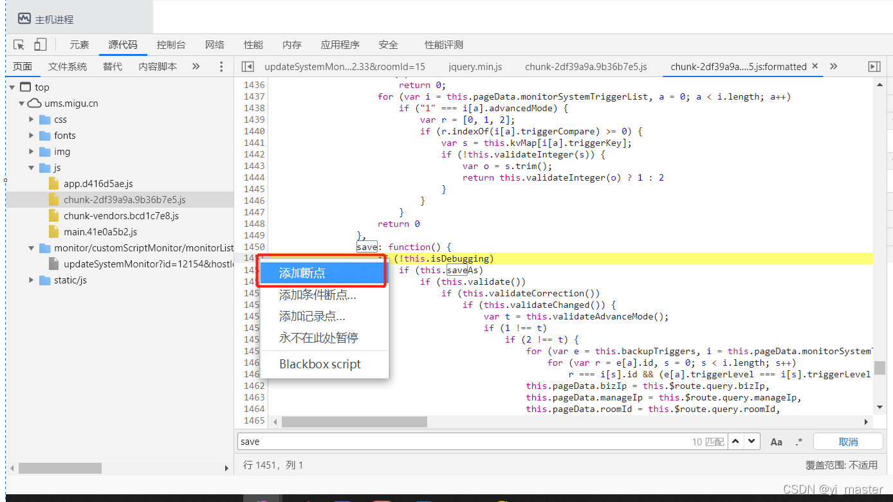
Task: Switch to the 控制台 panel tab
Action: pos(171,44)
